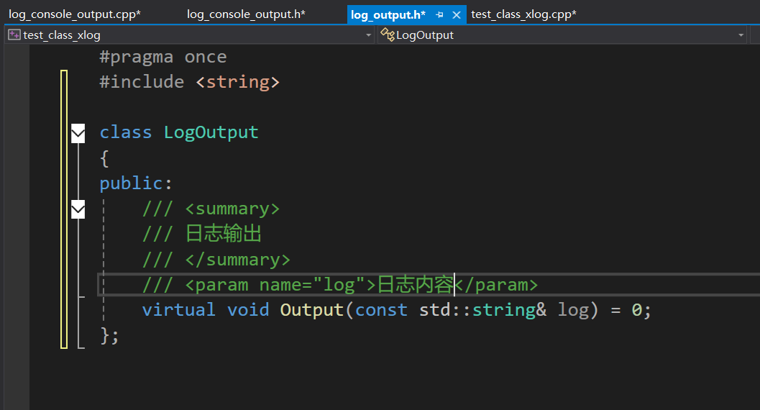Screen dimensions: 760x410
Task: Click the <string> include text
Action: [x=237, y=82]
